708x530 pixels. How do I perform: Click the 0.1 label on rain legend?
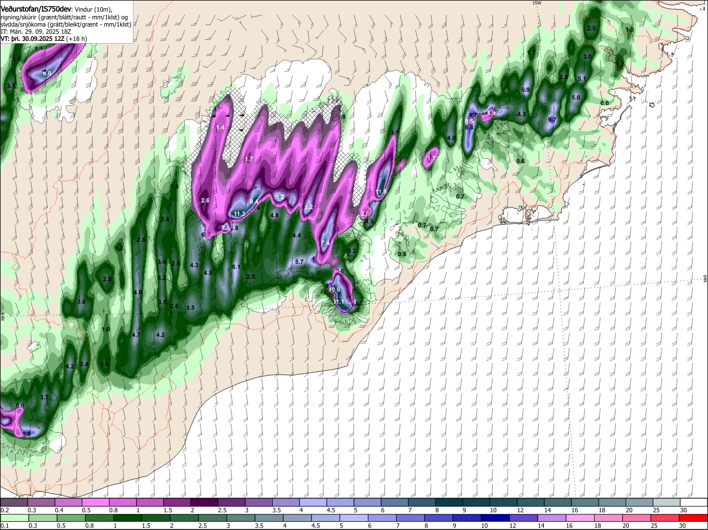[x=4, y=526]
